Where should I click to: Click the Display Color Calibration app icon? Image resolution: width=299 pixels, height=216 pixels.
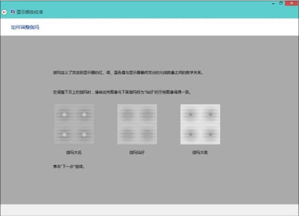pos(13,12)
